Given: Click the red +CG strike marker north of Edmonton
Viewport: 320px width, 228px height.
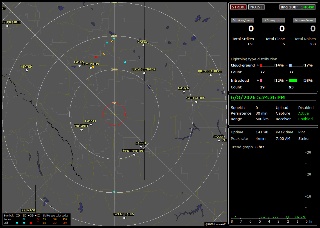Looking at the screenshot, I should [x=96, y=57].
